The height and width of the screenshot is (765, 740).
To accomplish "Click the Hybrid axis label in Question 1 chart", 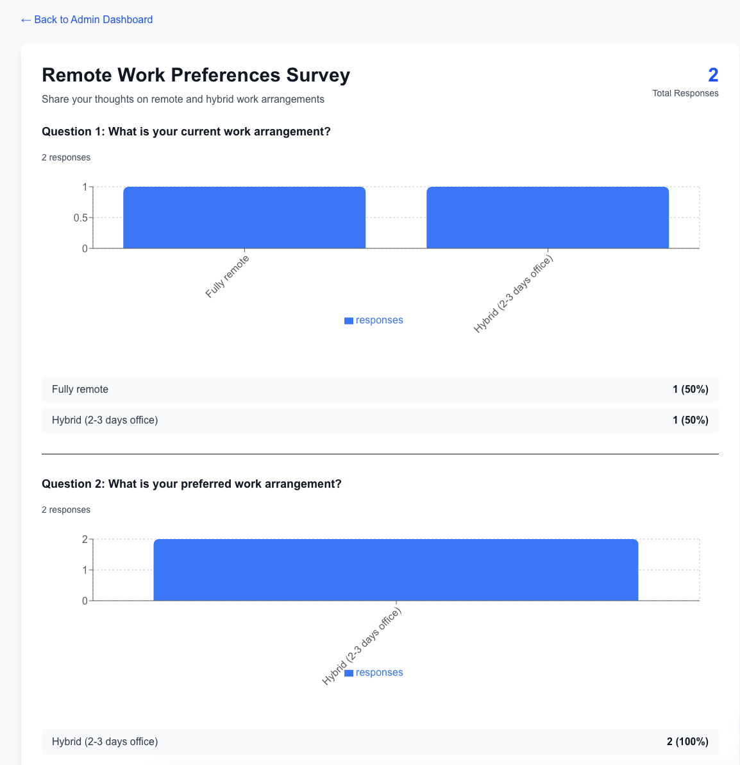I will pyautogui.click(x=513, y=294).
